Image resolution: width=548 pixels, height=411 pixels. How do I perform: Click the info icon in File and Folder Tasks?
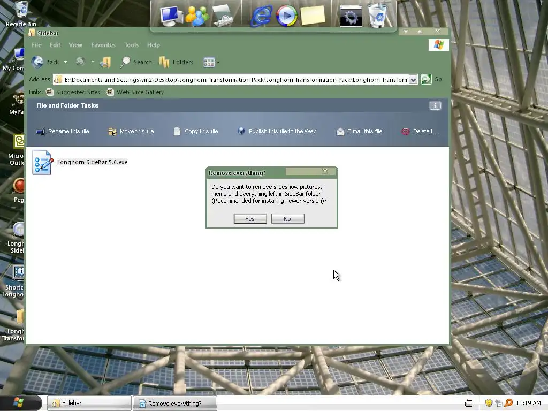tap(435, 106)
